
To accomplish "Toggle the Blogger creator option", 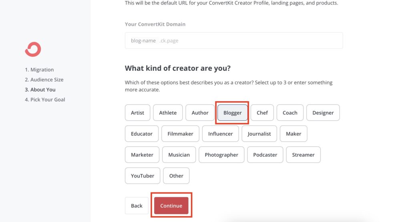I will tap(233, 112).
